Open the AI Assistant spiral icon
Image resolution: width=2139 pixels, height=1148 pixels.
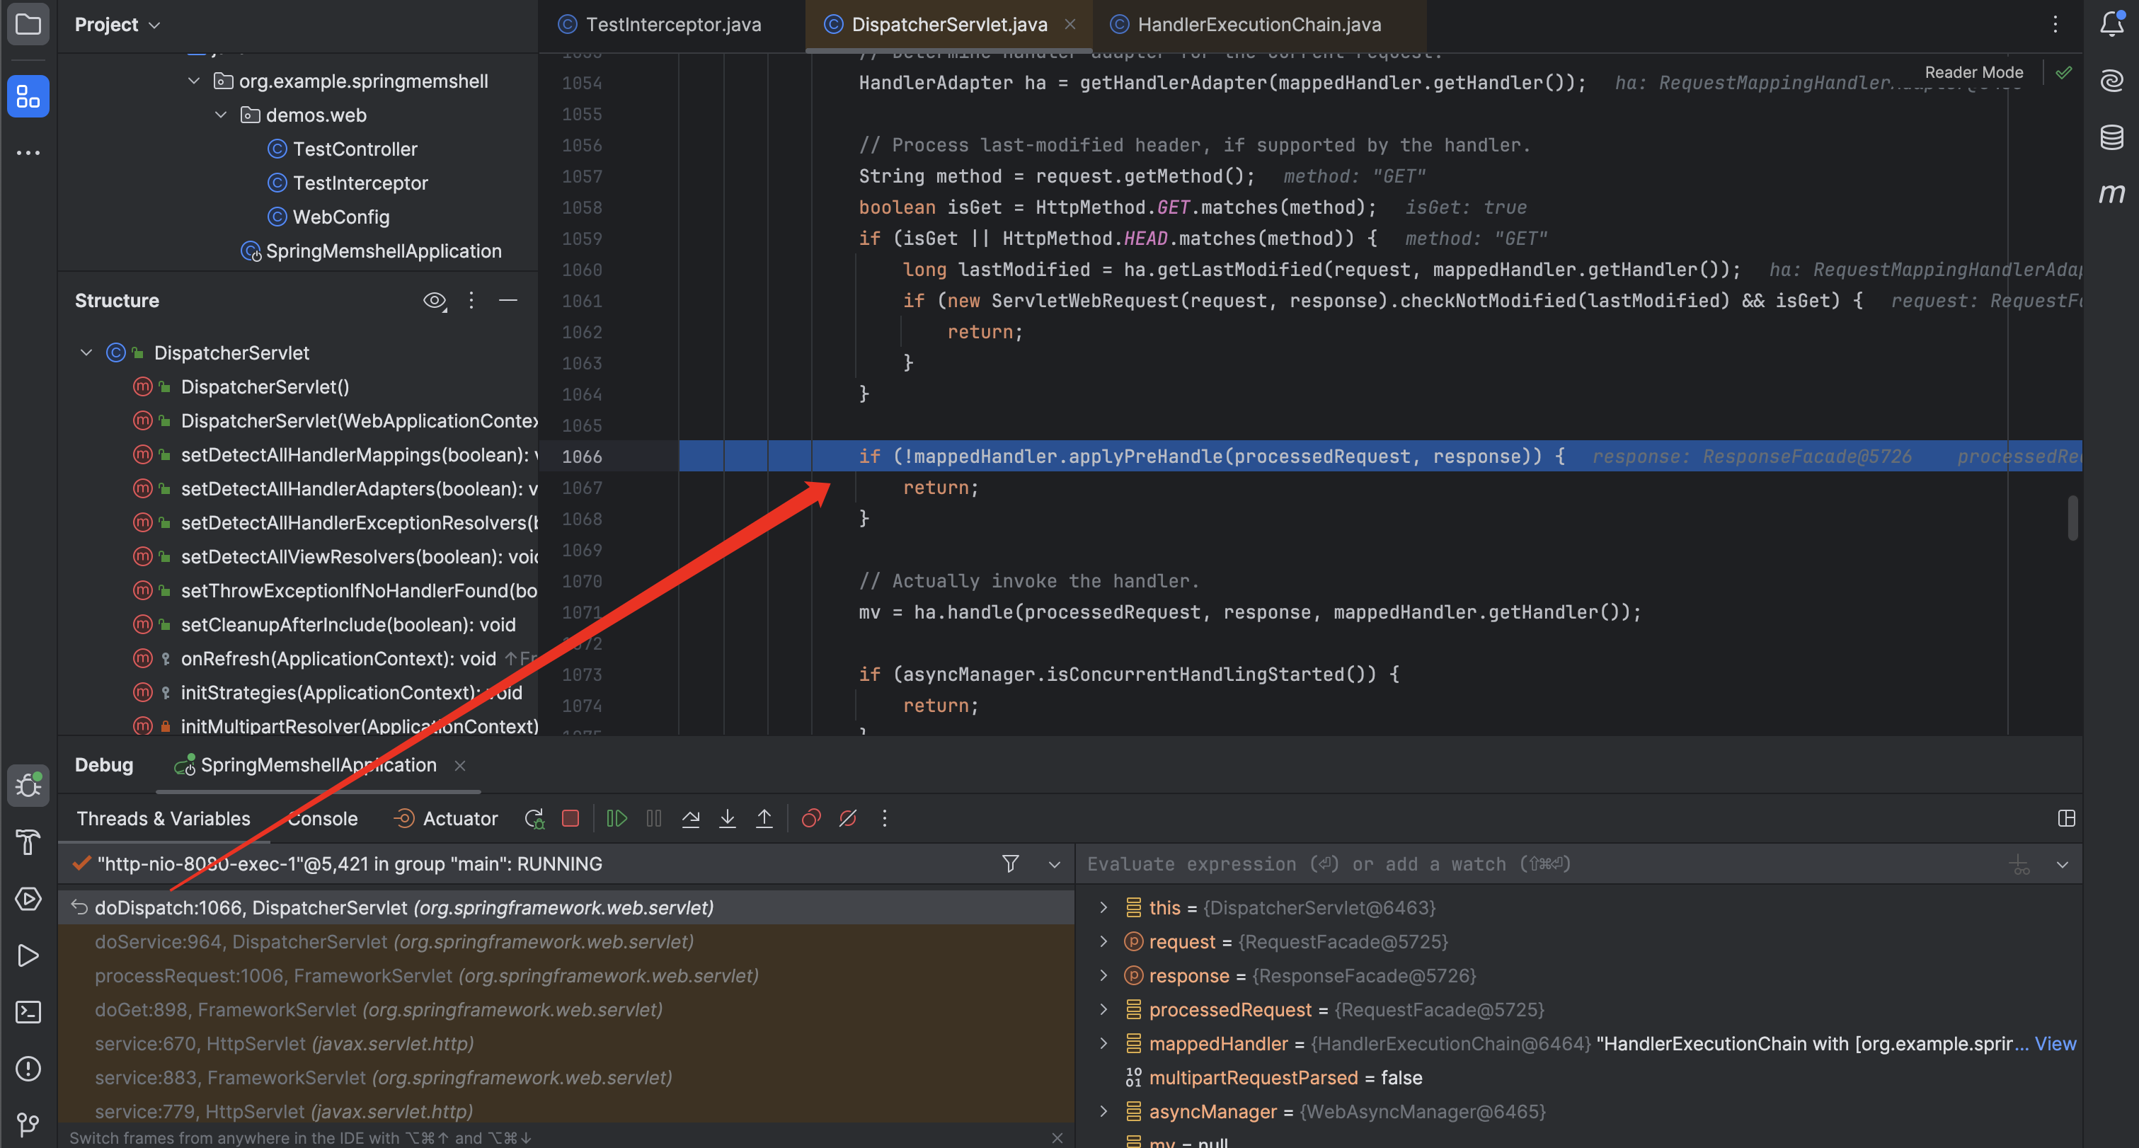(2111, 81)
